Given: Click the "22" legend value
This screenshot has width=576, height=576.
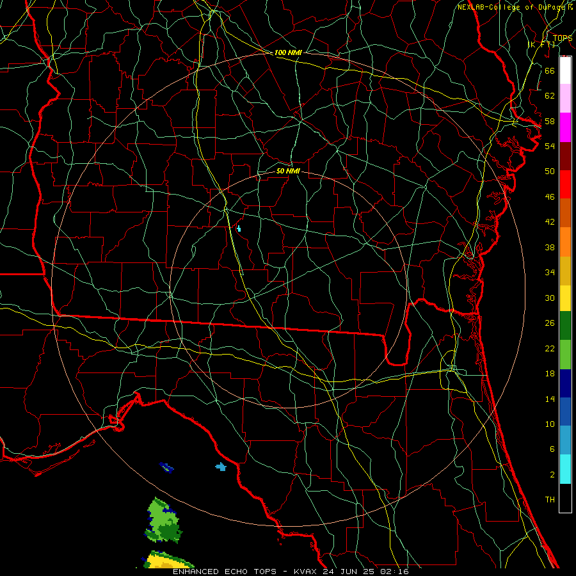Looking at the screenshot, I should (550, 348).
